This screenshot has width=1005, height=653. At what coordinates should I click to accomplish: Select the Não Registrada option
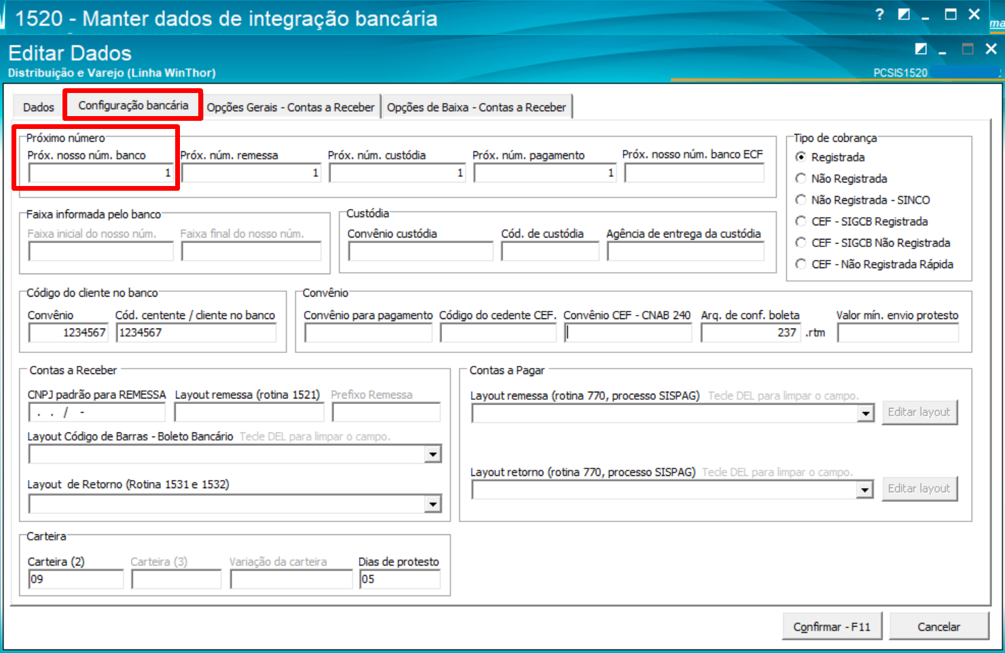[x=801, y=179]
